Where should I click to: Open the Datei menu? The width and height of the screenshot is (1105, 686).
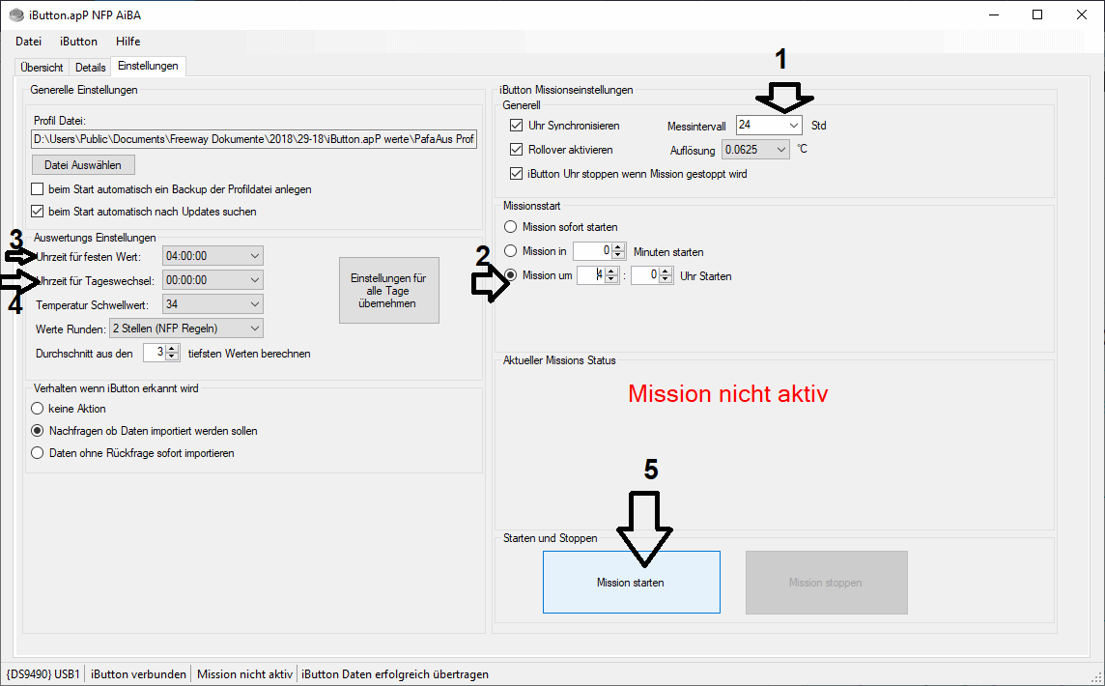pos(29,42)
